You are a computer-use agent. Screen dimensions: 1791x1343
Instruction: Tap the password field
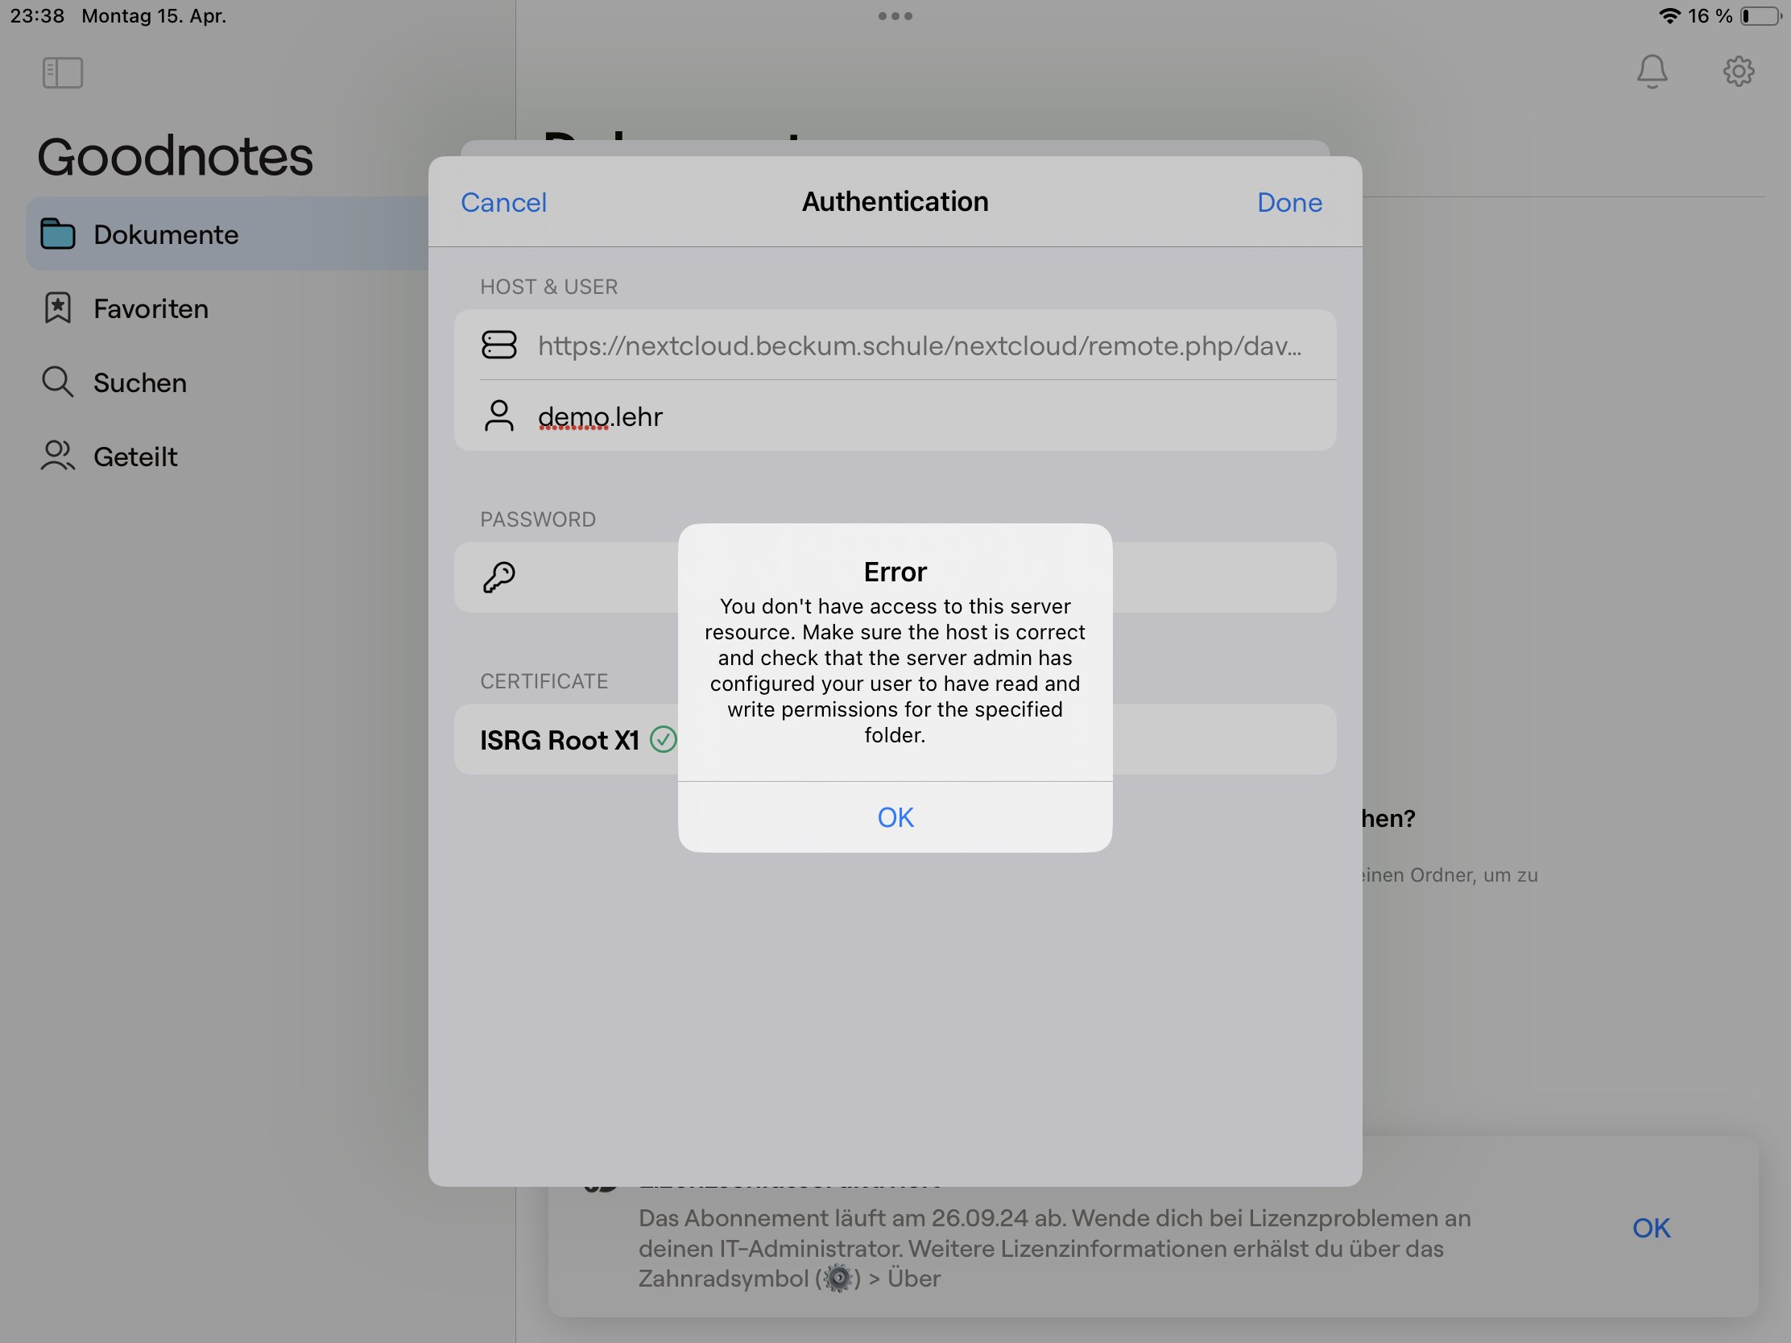pos(895,577)
